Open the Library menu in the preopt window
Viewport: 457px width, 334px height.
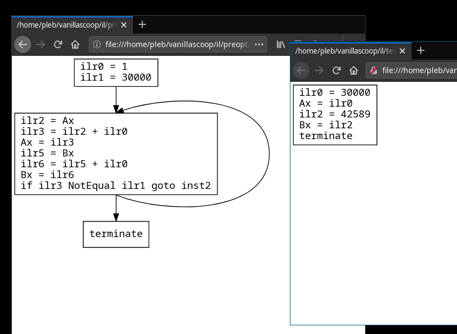coord(281,44)
